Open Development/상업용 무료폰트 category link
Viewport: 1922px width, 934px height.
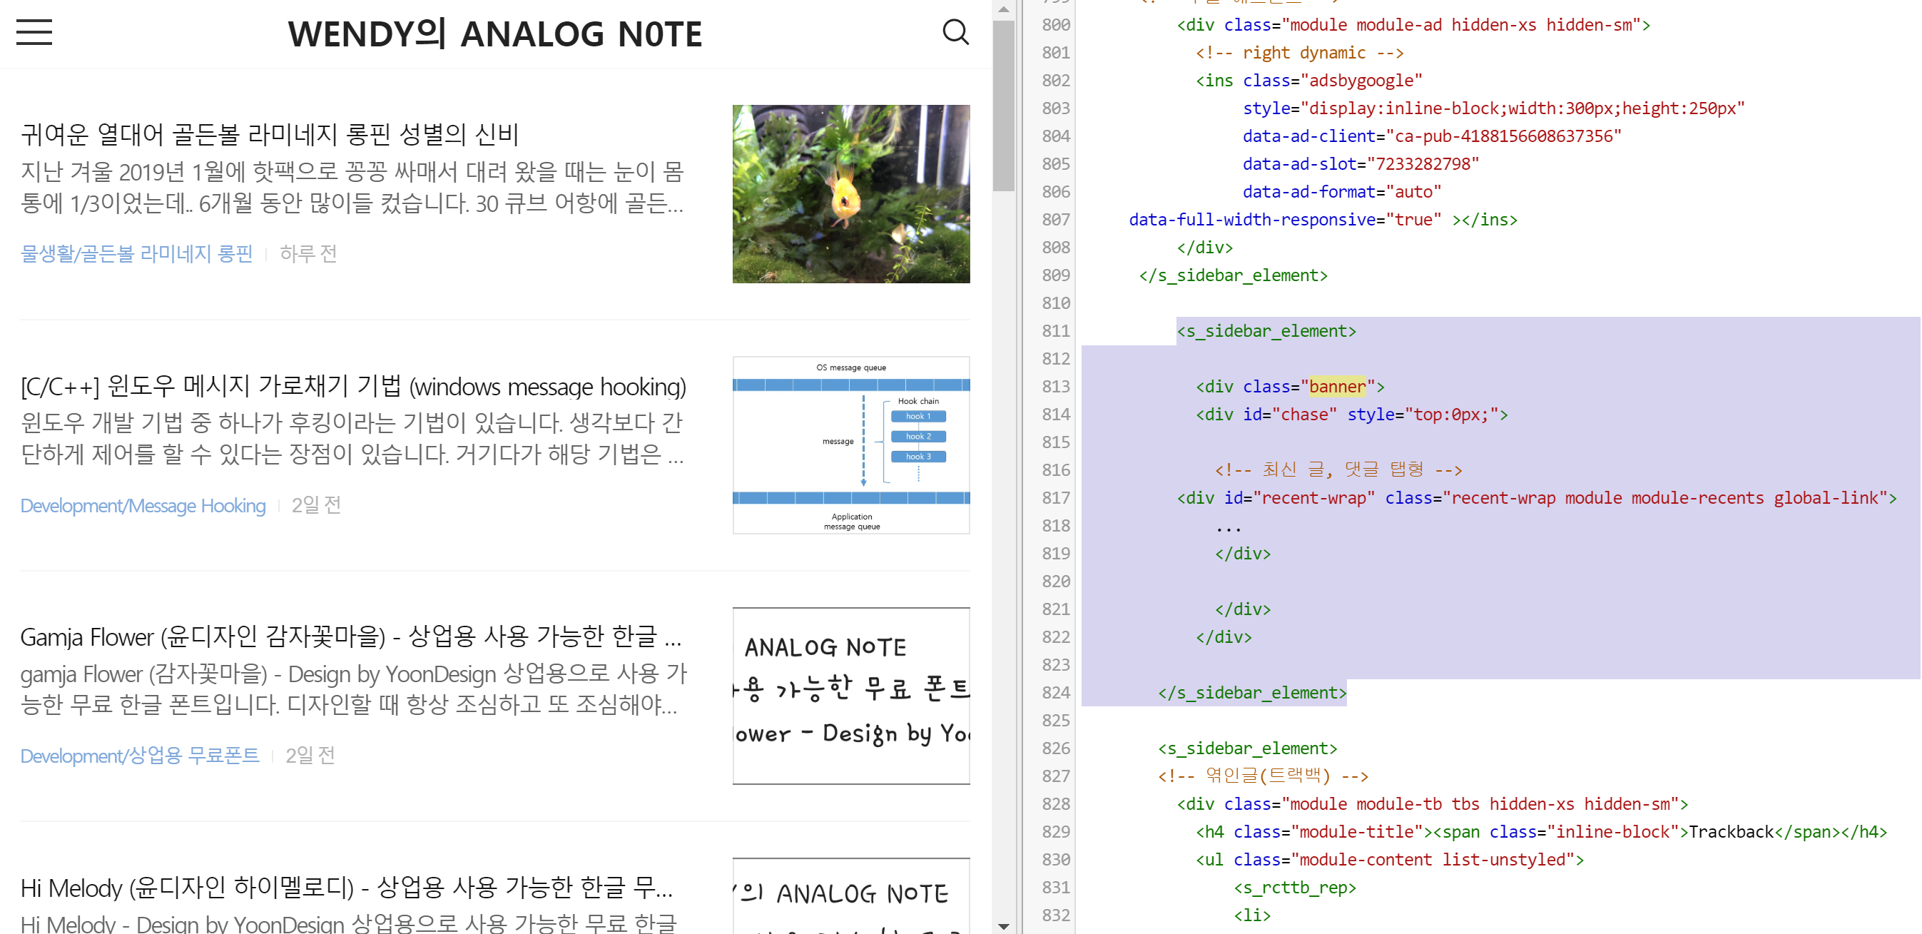coord(140,756)
